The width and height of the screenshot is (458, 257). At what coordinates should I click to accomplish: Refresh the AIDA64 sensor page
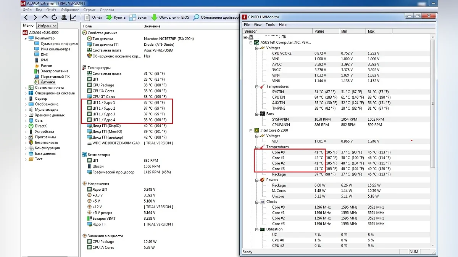(x=54, y=18)
